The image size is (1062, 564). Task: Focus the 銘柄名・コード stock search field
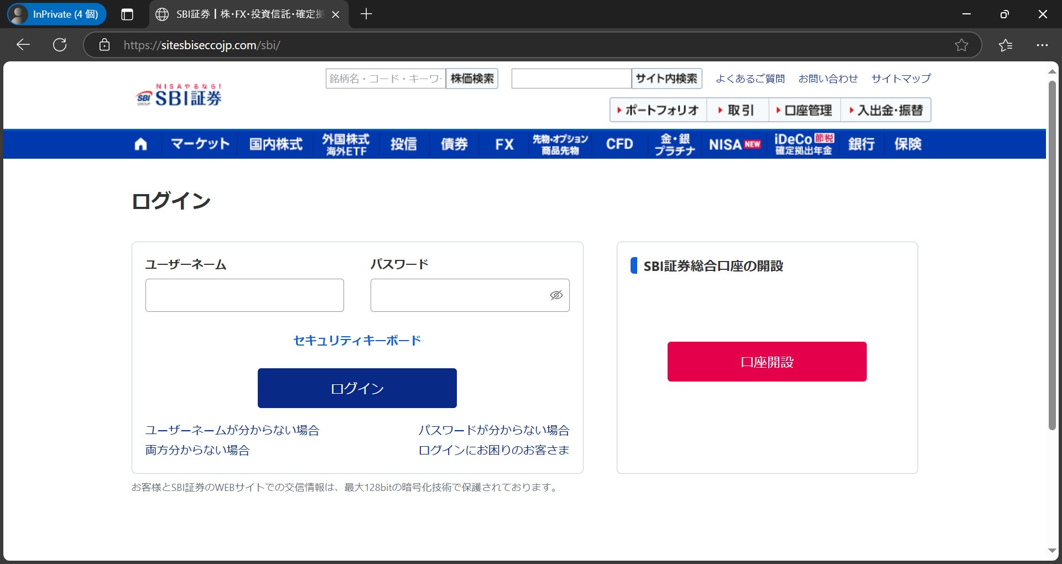click(x=386, y=79)
